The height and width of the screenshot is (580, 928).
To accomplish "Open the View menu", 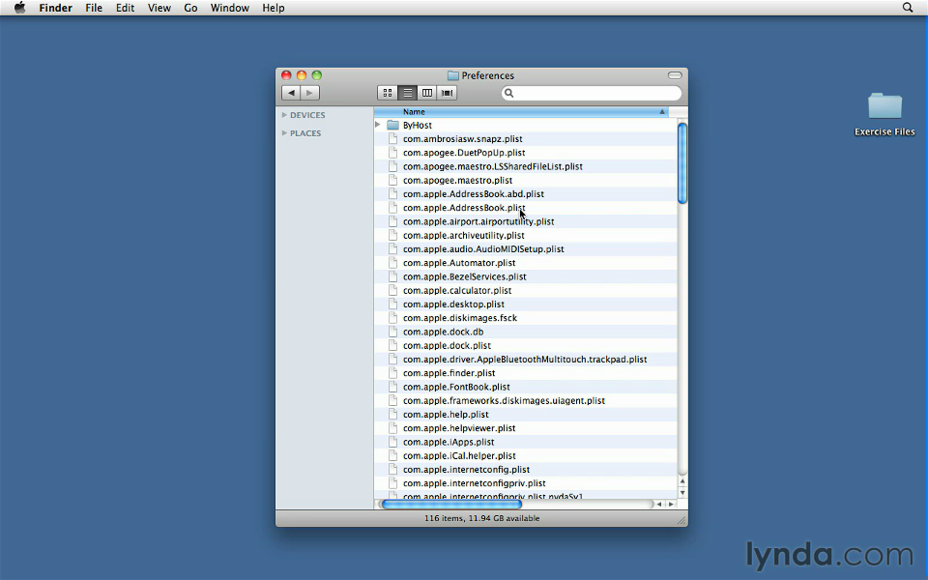I will tap(159, 8).
